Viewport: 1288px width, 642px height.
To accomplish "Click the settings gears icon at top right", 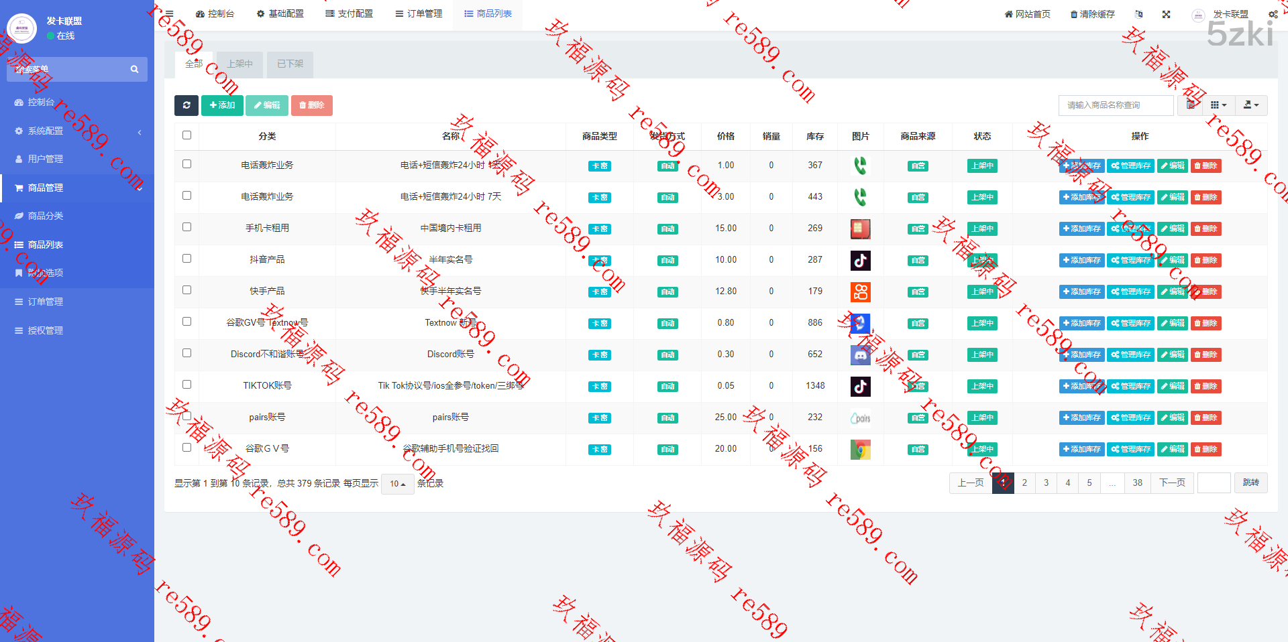I will coord(1273,14).
